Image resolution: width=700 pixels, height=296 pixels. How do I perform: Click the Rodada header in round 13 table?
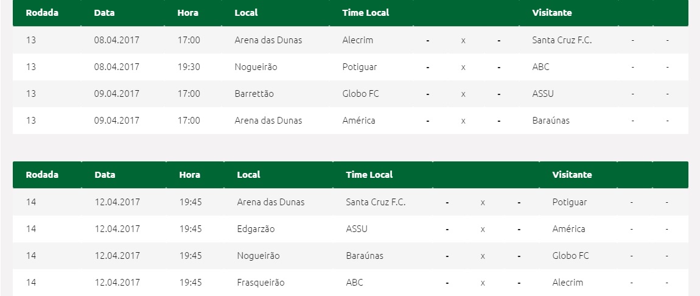coord(42,13)
